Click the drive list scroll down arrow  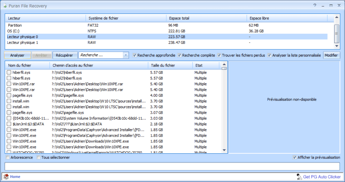coord(336,46)
